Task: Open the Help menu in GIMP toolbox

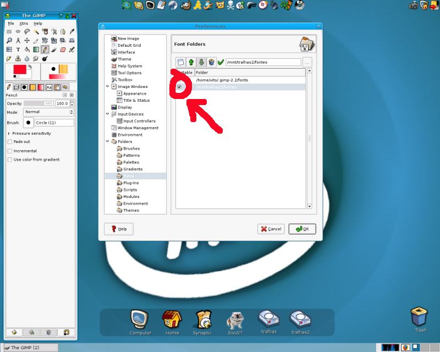Action: click(38, 23)
